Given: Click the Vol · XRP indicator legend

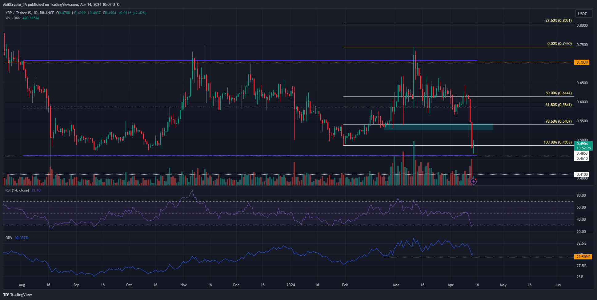Looking at the screenshot, I should [13, 18].
